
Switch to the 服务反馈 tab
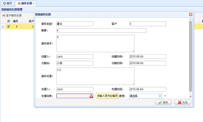click(x=26, y=3)
